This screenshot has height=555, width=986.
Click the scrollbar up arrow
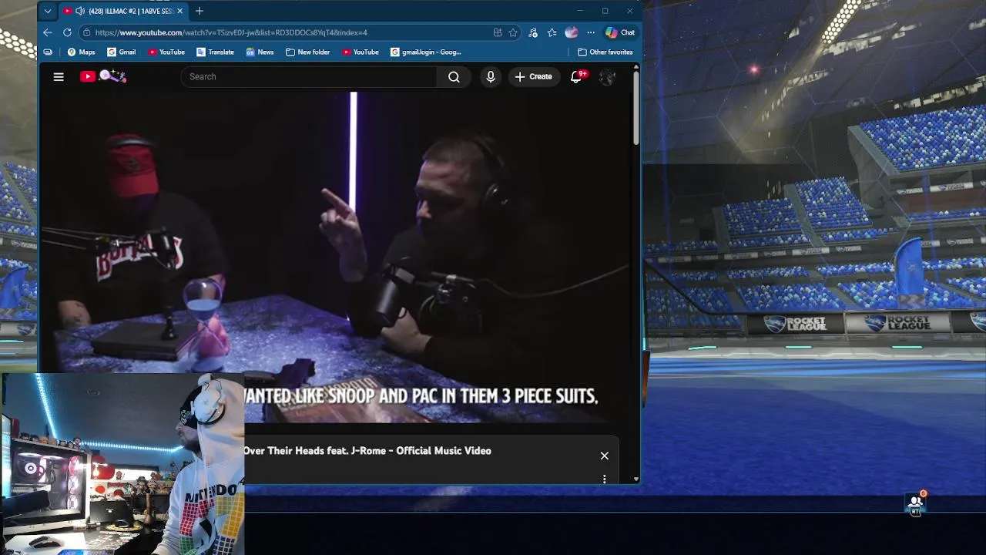[636, 68]
